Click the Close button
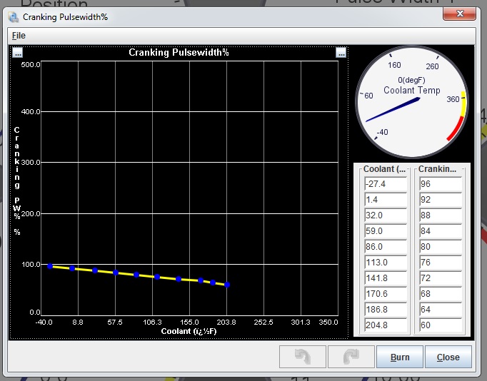The height and width of the screenshot is (381, 487). pyautogui.click(x=448, y=357)
